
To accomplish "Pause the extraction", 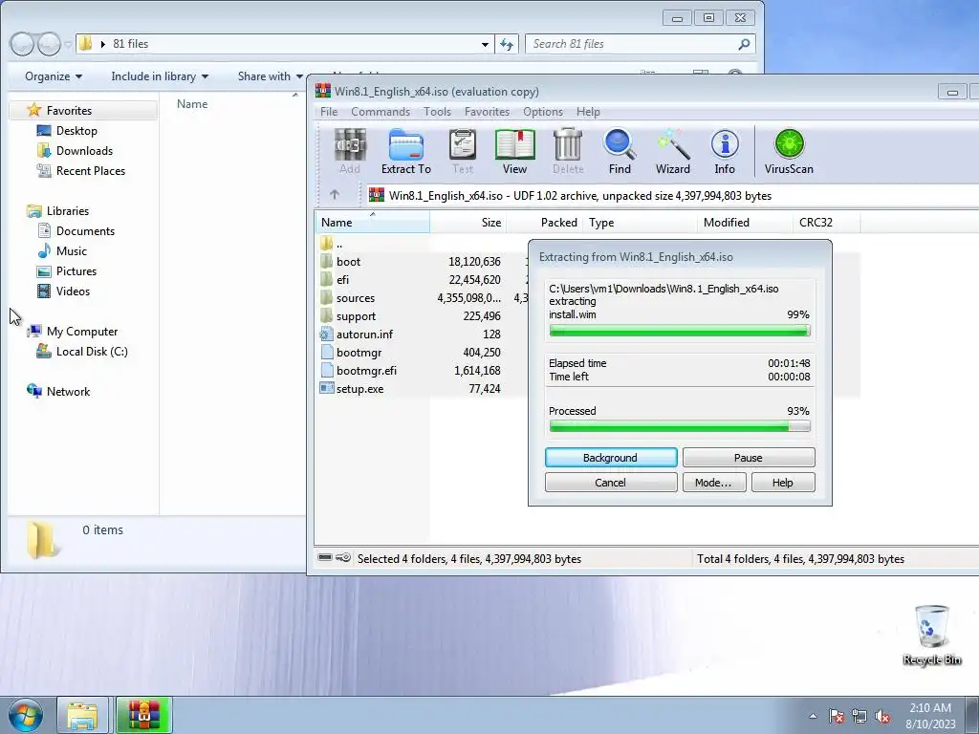I will (x=749, y=458).
